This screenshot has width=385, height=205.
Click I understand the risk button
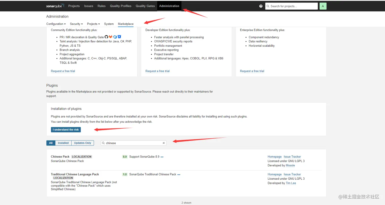click(x=66, y=130)
